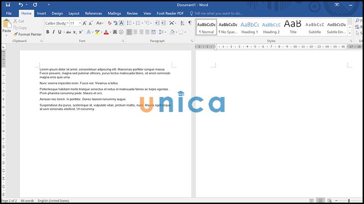Toggle Bold formatting

tap(47, 32)
